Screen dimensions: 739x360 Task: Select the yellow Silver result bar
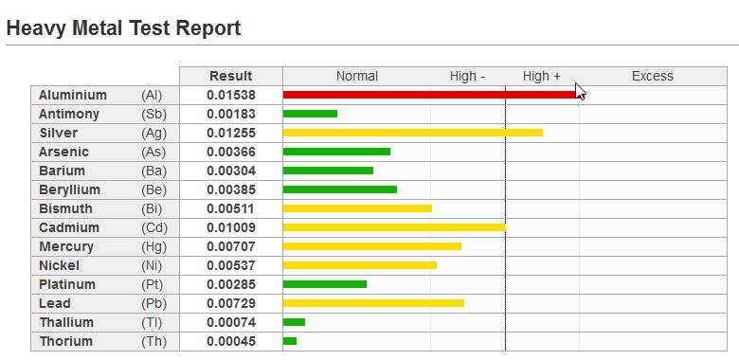point(413,133)
